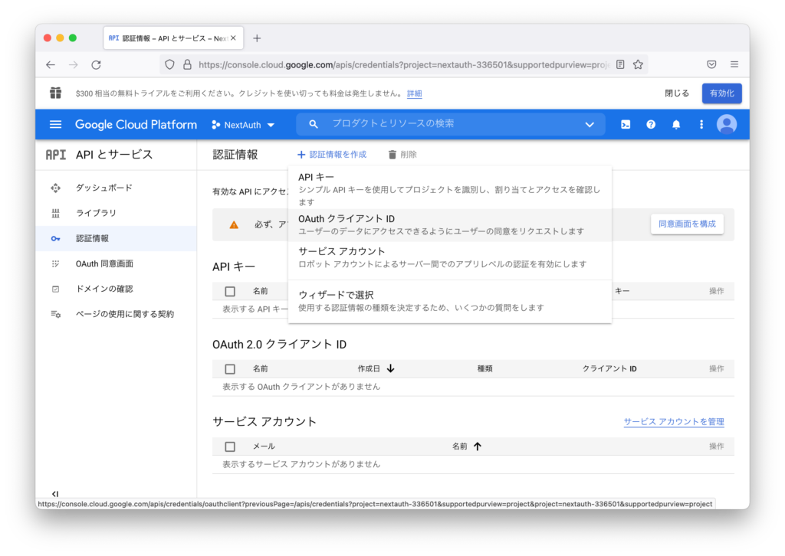Click the help question mark icon

[650, 124]
